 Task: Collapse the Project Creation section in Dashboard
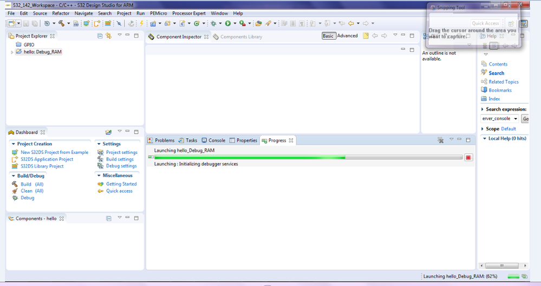13,144
